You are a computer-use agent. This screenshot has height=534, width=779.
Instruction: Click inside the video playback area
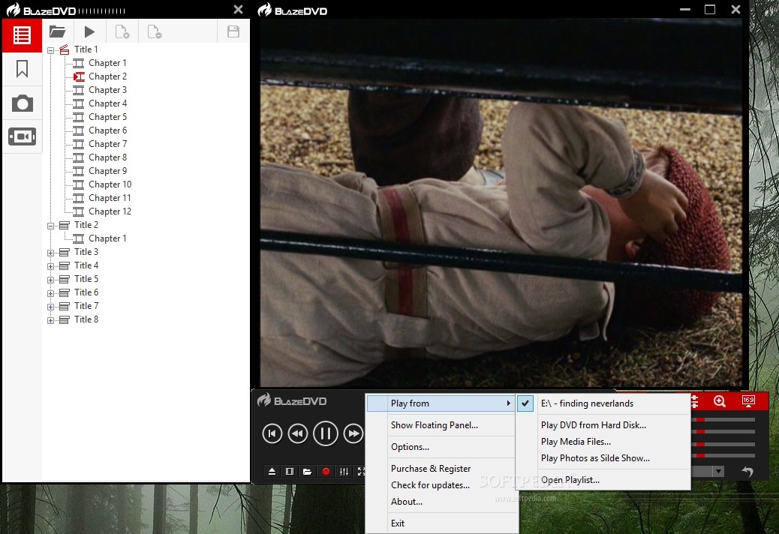pos(501,203)
